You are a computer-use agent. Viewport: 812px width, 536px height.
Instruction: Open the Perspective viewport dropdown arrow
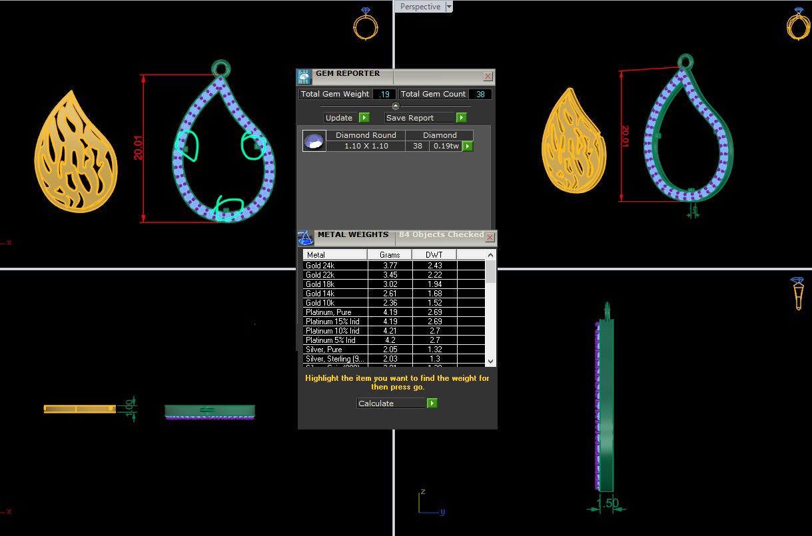coord(449,7)
